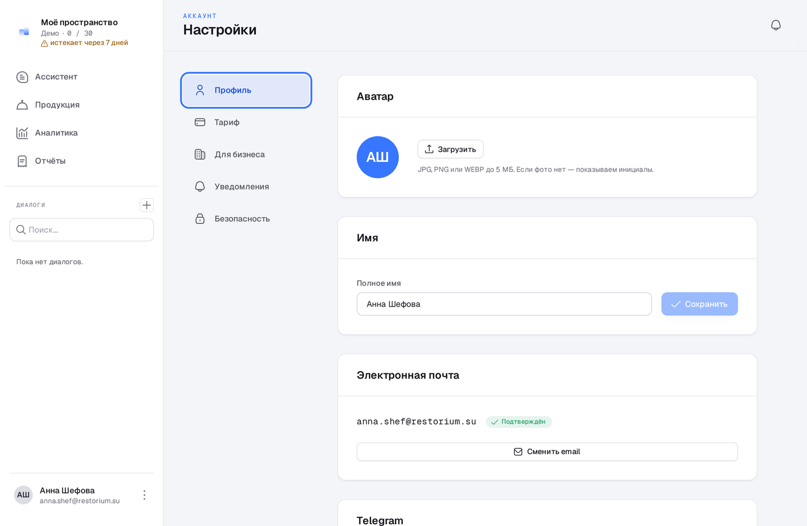This screenshot has width=807, height=526.
Task: Click the envelope icon in Сменить email
Action: click(518, 452)
